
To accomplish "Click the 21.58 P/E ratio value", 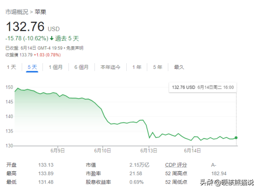I will 136,174.
